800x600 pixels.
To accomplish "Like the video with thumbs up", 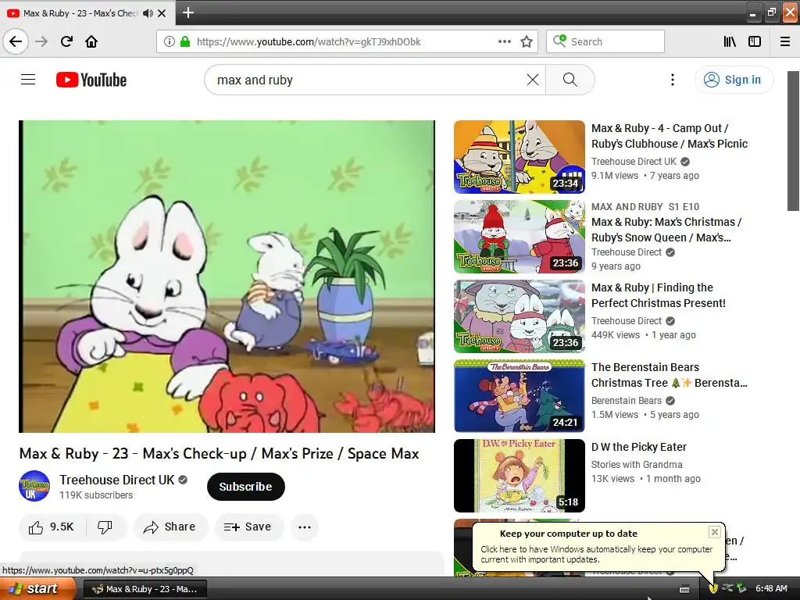I will click(x=51, y=527).
